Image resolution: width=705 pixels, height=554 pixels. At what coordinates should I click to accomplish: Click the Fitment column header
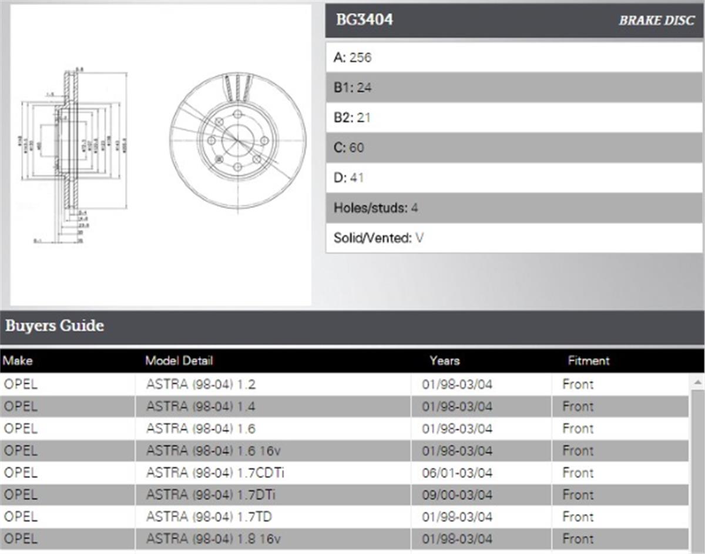pos(589,361)
